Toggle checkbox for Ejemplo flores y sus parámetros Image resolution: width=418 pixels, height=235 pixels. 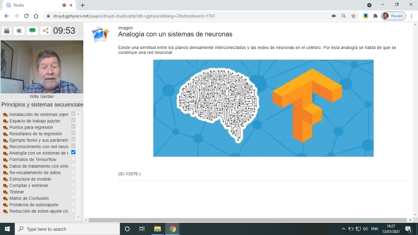(x=73, y=139)
